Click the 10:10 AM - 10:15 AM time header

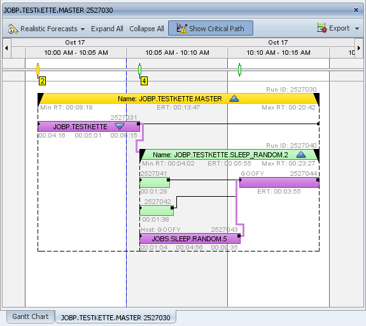[x=278, y=53]
